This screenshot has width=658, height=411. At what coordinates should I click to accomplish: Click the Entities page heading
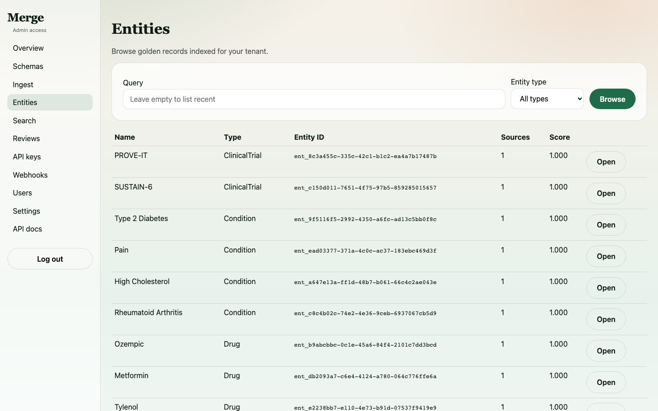tap(141, 29)
